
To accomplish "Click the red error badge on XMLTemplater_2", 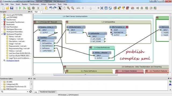I will click(x=127, y=27).
